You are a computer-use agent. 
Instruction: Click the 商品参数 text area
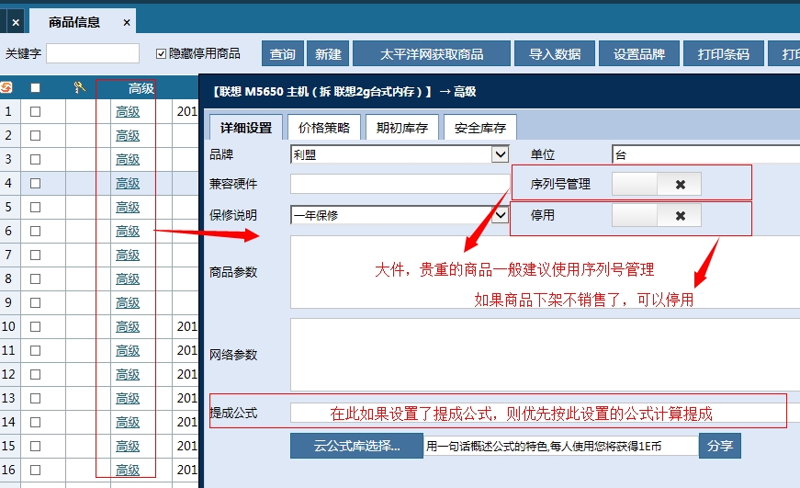coord(545,272)
